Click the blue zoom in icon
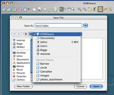This screenshot has height=95, width=114. coord(79,9)
